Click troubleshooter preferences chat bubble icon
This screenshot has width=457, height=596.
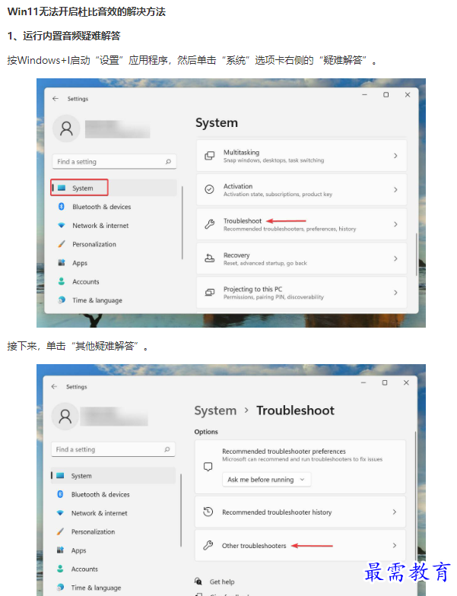coord(208,467)
